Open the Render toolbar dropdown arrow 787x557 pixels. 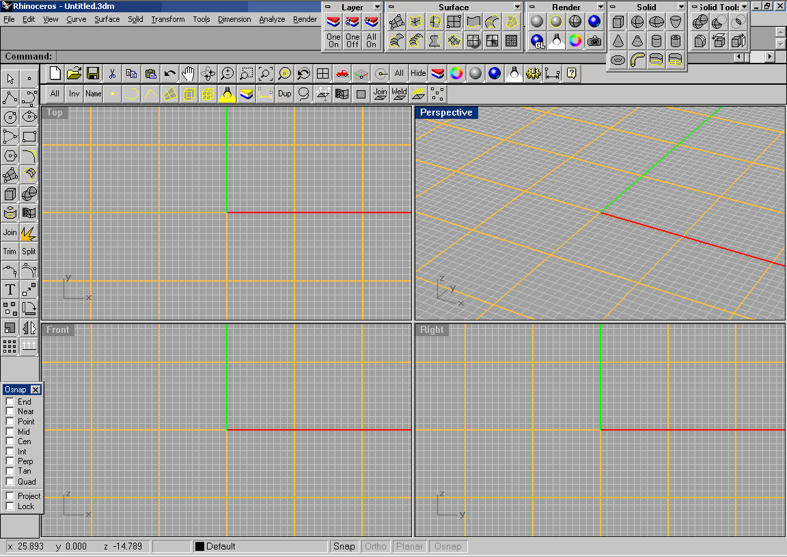click(x=600, y=7)
